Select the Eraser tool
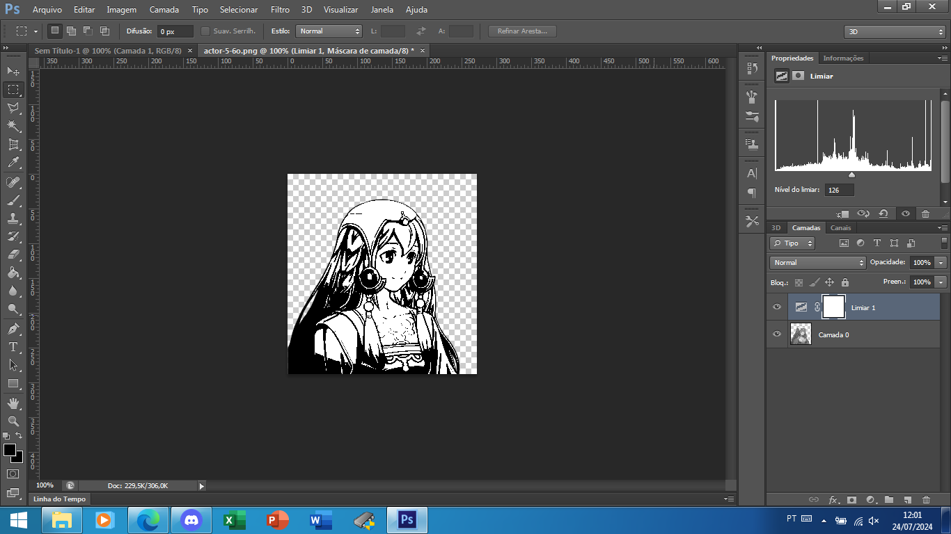Image resolution: width=951 pixels, height=534 pixels. point(13,254)
